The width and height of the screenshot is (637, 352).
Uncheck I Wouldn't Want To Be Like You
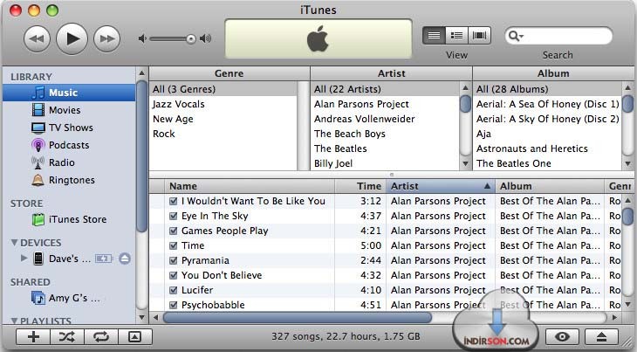tap(173, 201)
